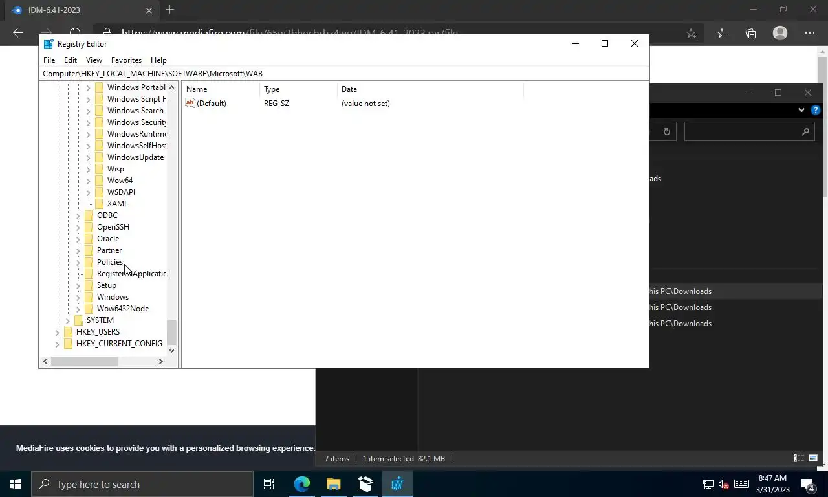Select the RegisteredApplications folder icon
Screen dimensions: 828x497
pos(89,274)
